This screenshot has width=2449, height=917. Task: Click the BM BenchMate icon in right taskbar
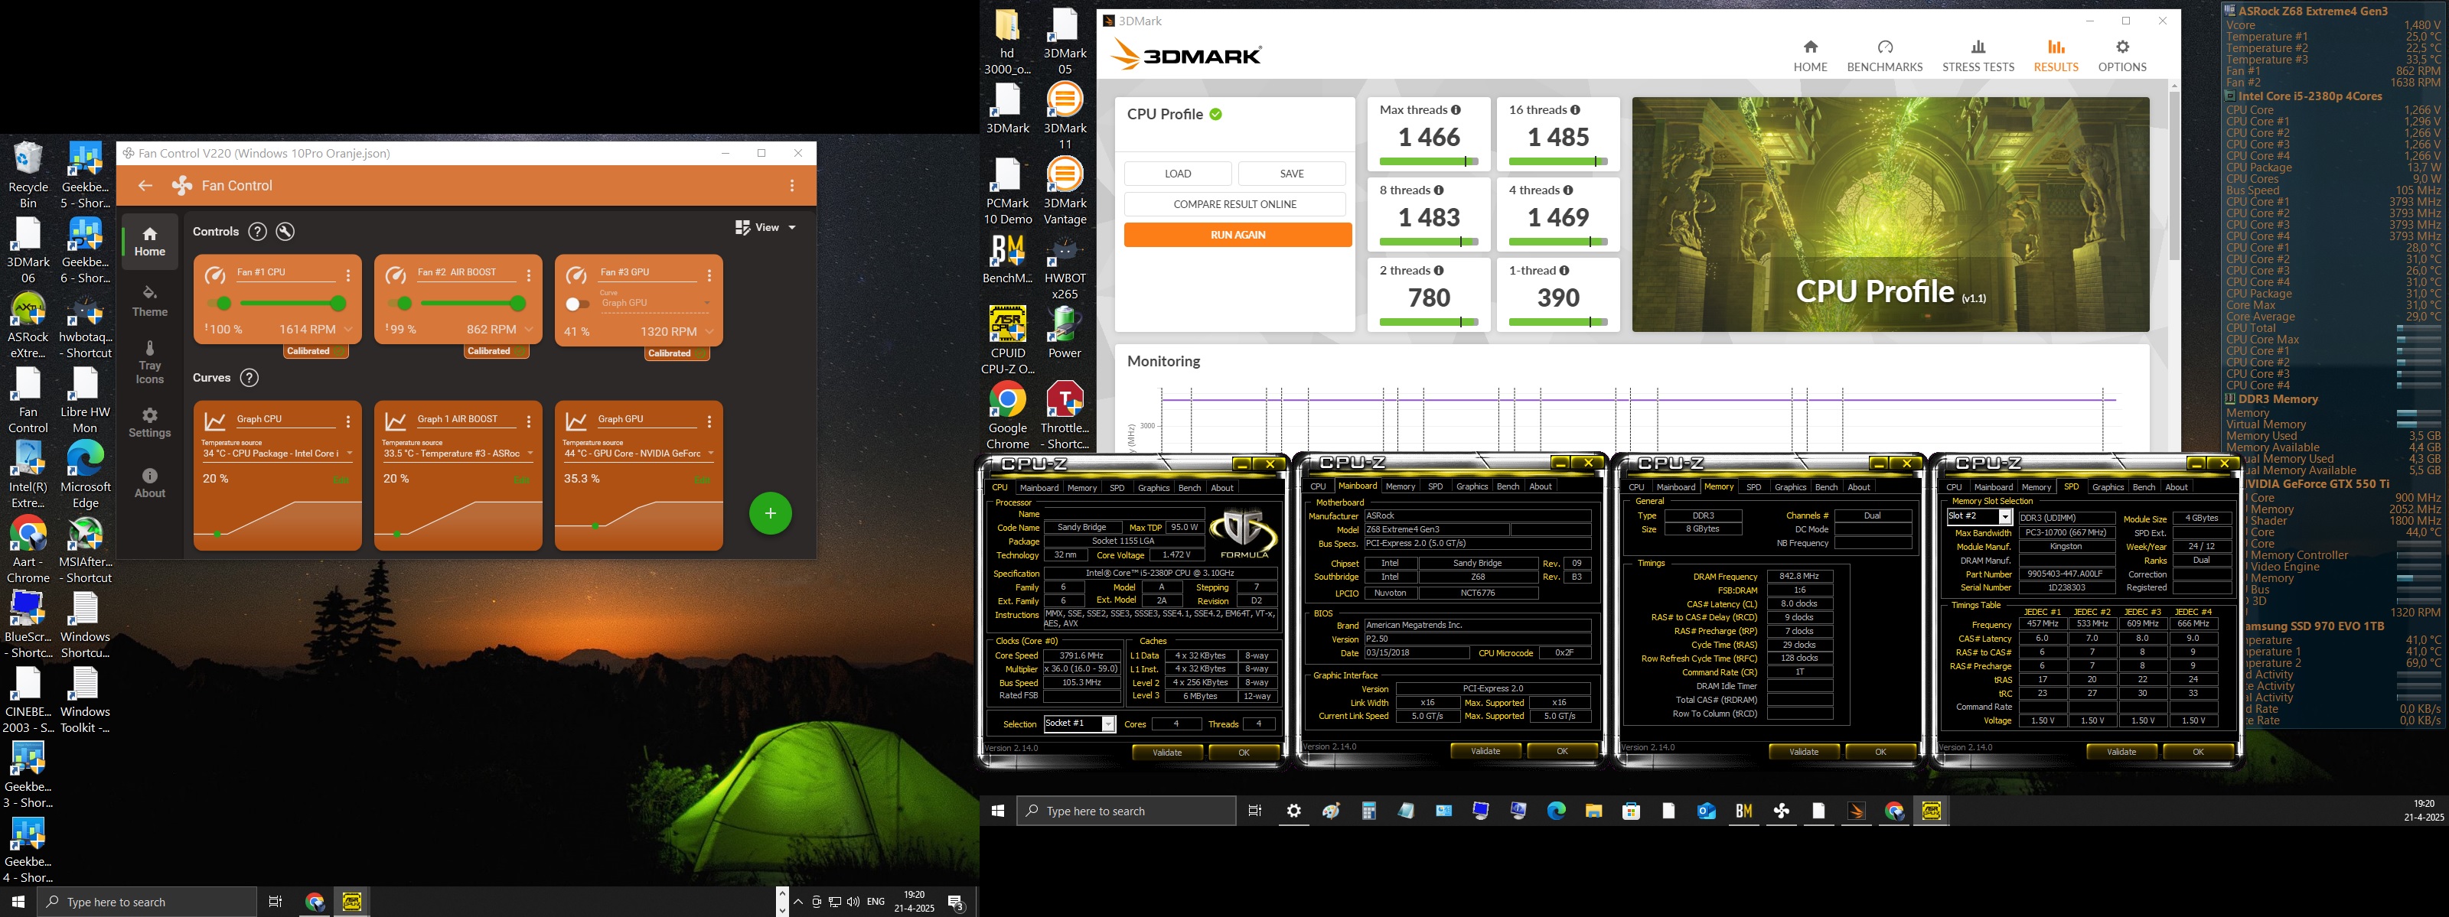pyautogui.click(x=1743, y=811)
